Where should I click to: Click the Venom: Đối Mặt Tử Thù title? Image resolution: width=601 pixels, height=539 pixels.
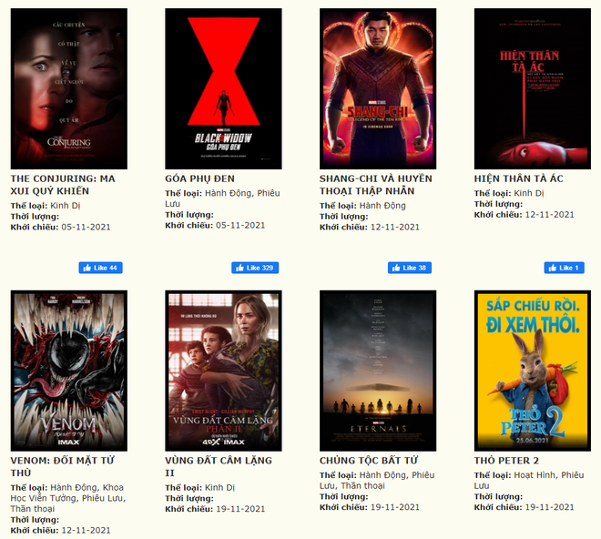coord(62,466)
